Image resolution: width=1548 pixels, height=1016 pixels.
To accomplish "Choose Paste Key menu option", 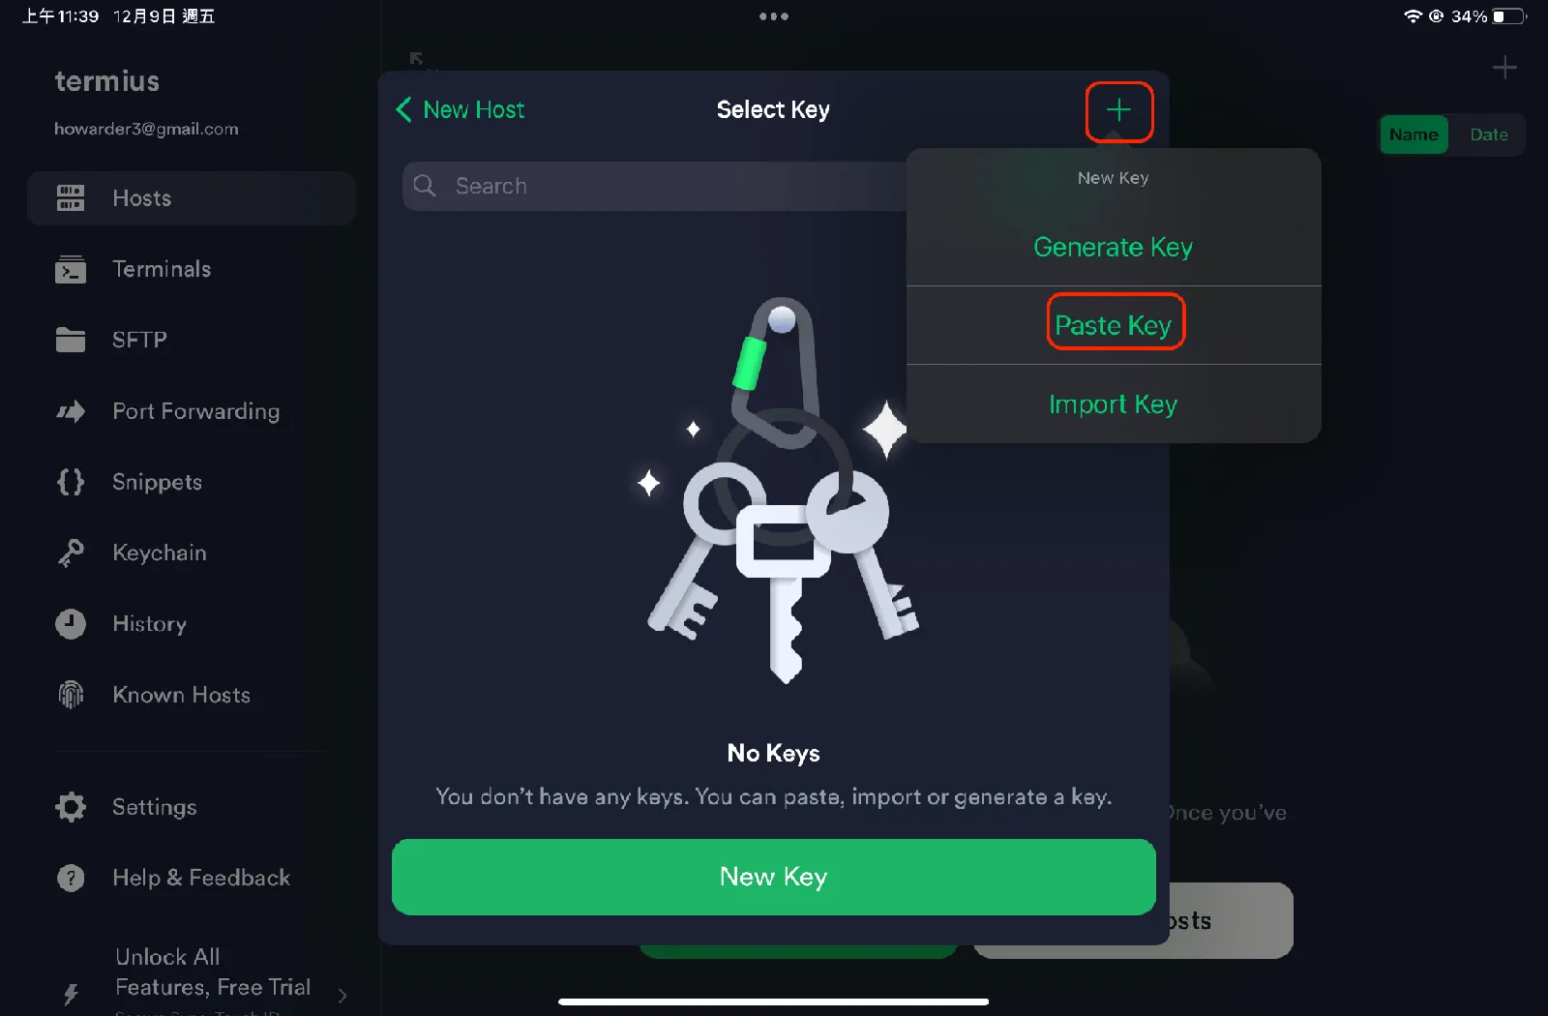I will (x=1114, y=325).
